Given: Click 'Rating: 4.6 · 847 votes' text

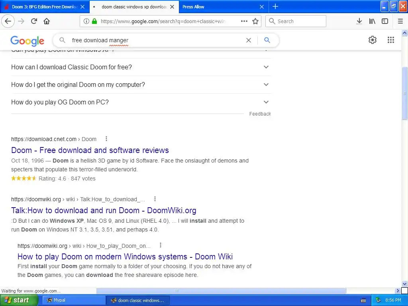Looking at the screenshot, I should [x=67, y=178].
